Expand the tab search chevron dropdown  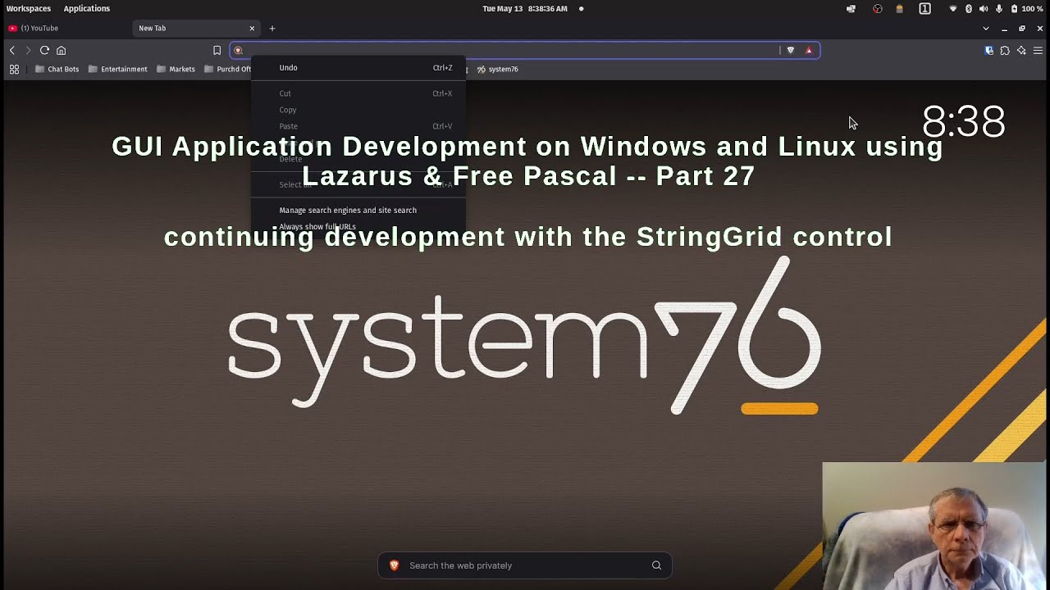pyautogui.click(x=986, y=28)
